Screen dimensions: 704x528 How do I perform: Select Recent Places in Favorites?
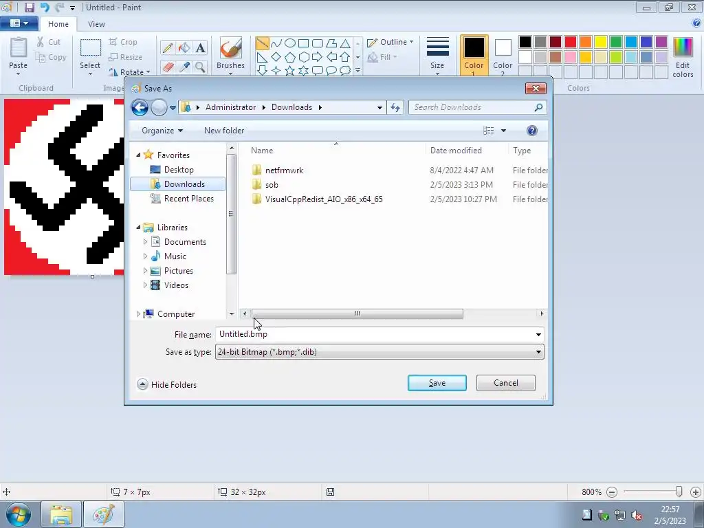[x=188, y=199]
